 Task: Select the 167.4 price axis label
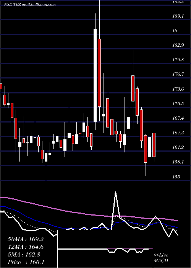click(x=178, y=118)
